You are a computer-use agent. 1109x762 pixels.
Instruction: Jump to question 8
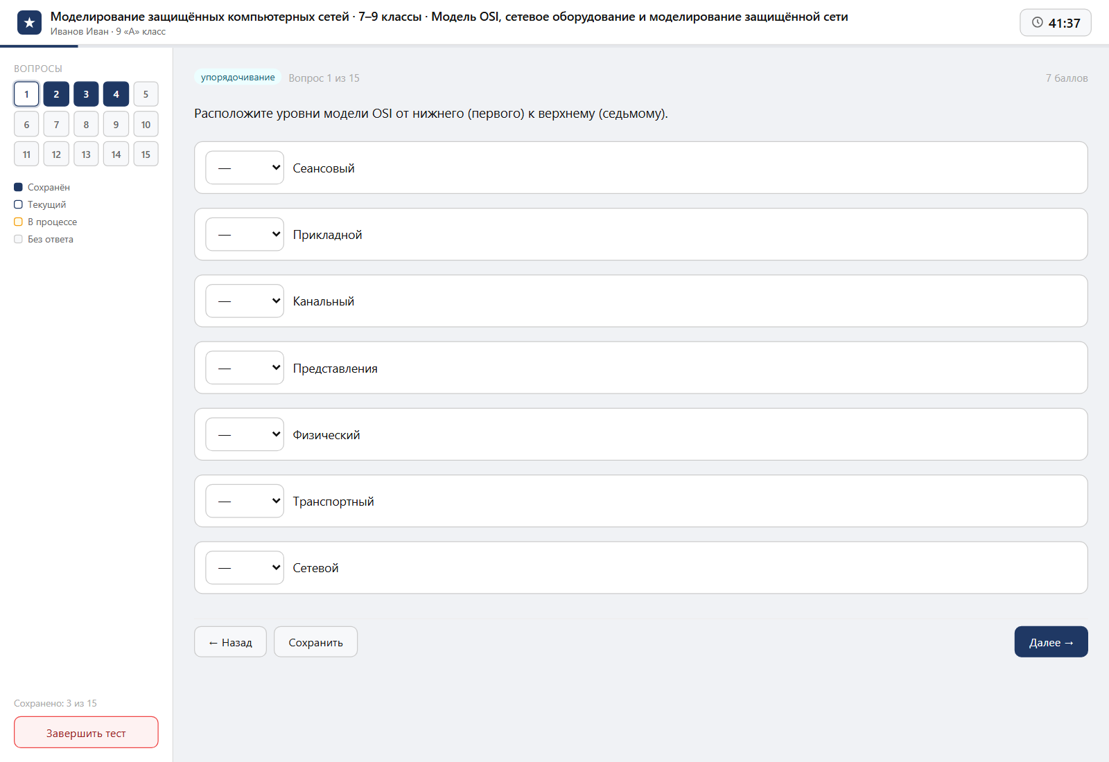tap(86, 125)
